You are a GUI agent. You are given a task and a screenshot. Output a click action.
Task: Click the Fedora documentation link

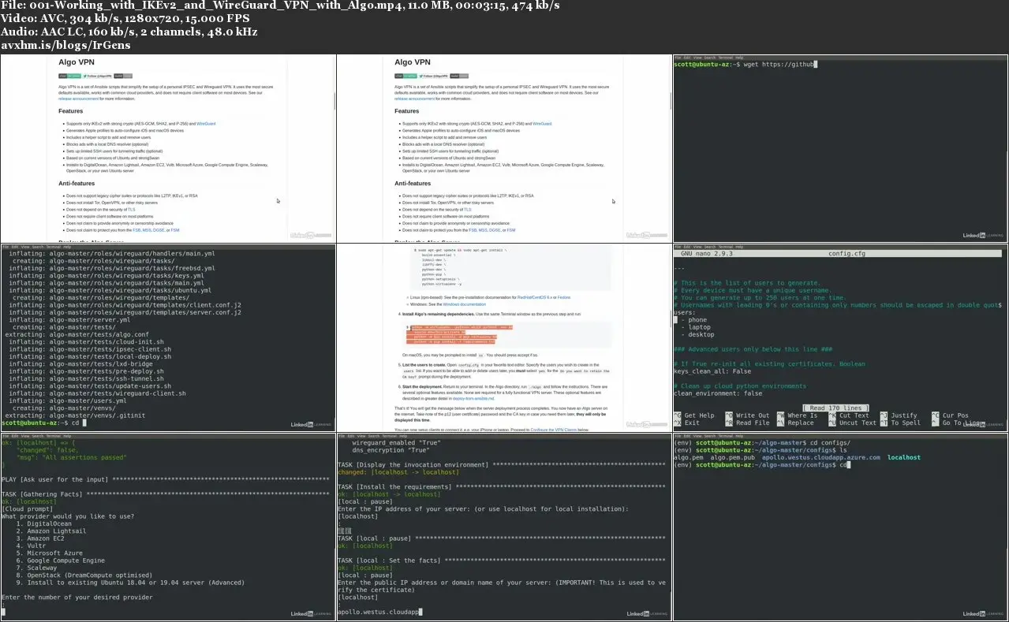pos(564,297)
